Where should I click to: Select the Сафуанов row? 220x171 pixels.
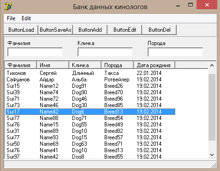coord(90,80)
